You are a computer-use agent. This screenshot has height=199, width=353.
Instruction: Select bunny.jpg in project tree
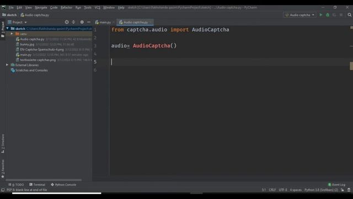(27, 44)
